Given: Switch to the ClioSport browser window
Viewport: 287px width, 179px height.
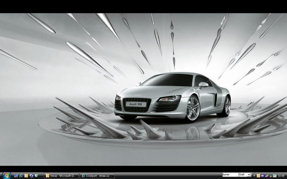Looking at the screenshot, I should coord(97,176).
